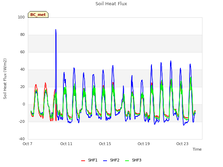Toggle the SHF3 series in the legend
The image size is (223, 167).
click(x=133, y=160)
